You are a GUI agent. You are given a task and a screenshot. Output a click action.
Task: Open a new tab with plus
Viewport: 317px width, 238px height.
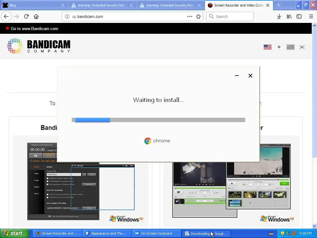pyautogui.click(x=278, y=5)
